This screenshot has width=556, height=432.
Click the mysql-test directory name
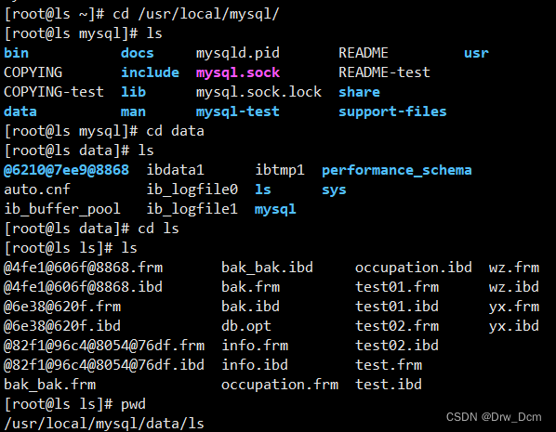coord(238,112)
